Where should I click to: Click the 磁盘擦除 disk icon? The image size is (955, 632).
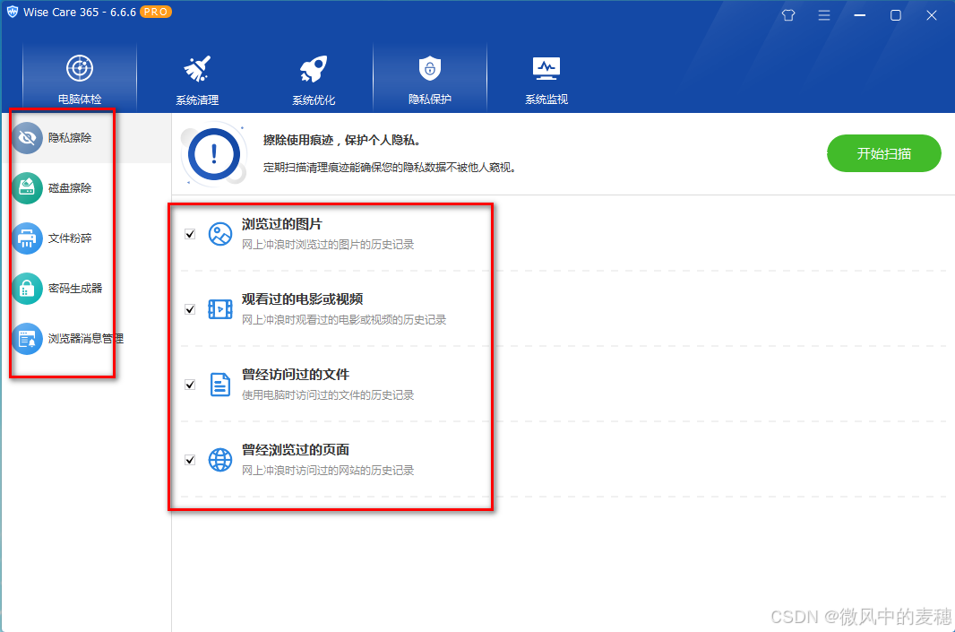point(27,187)
